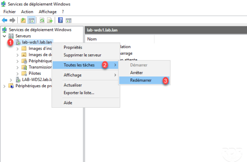
Task: Click the Pilotes folder icon
Action: (24, 74)
